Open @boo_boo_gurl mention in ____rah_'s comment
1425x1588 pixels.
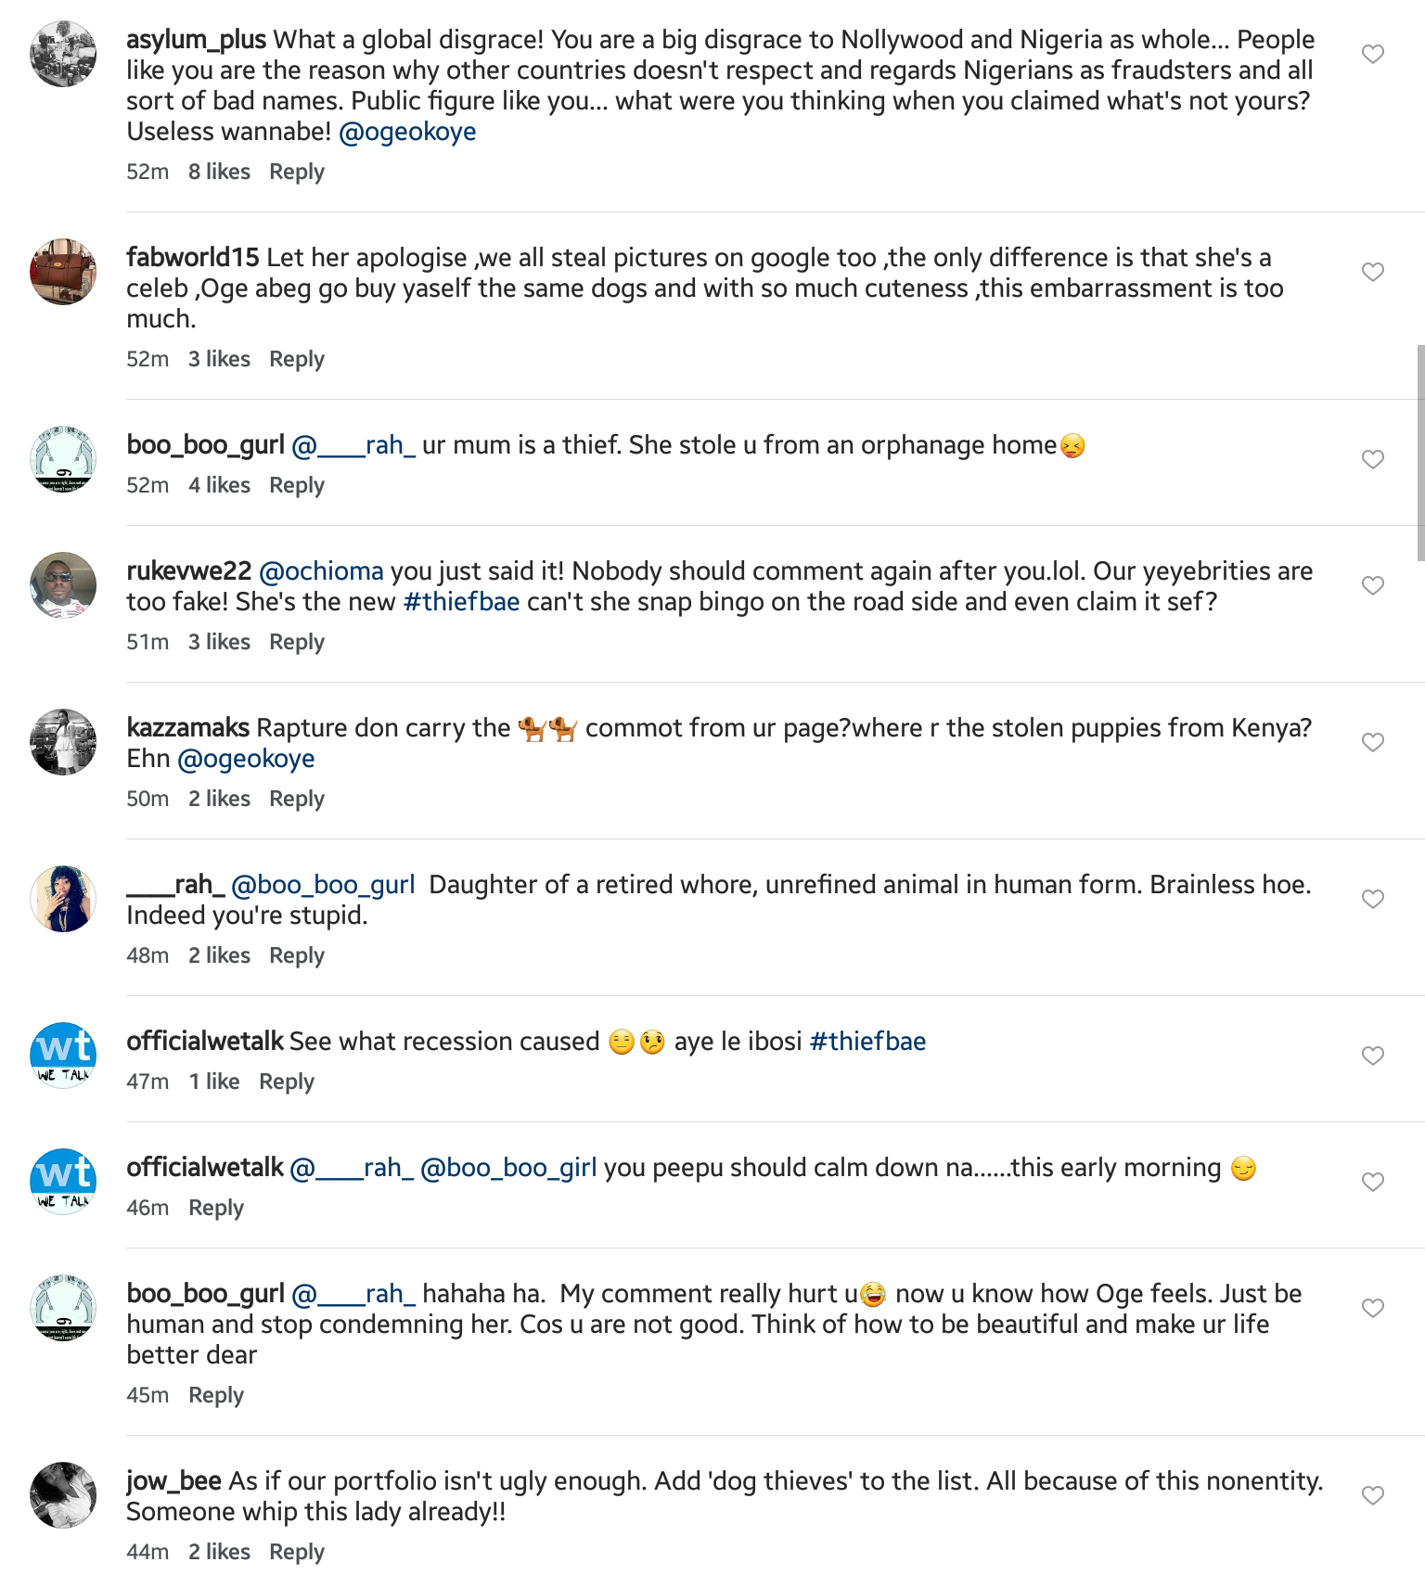point(323,885)
